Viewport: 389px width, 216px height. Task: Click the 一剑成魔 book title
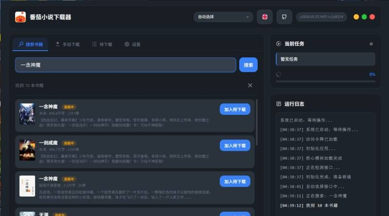48,143
